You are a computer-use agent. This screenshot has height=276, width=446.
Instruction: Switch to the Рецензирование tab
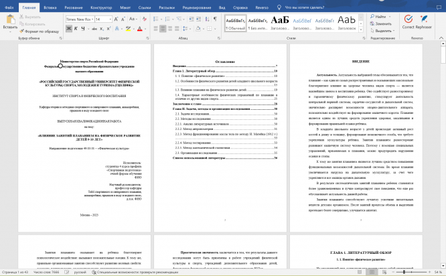[x=197, y=7]
